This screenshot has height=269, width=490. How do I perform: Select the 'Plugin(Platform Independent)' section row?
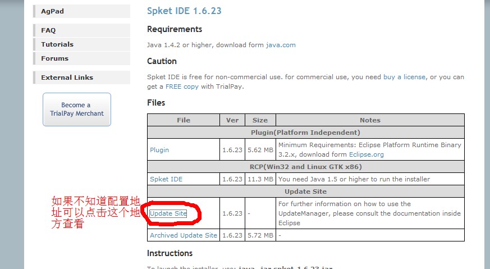click(x=306, y=133)
